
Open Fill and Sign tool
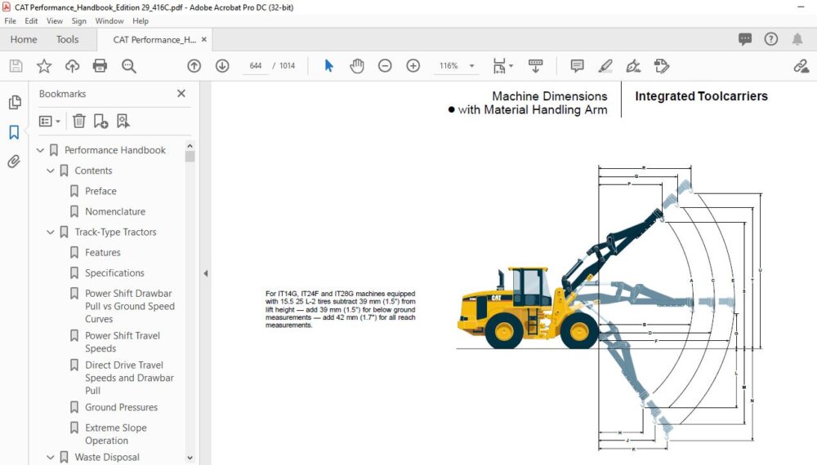pos(633,65)
